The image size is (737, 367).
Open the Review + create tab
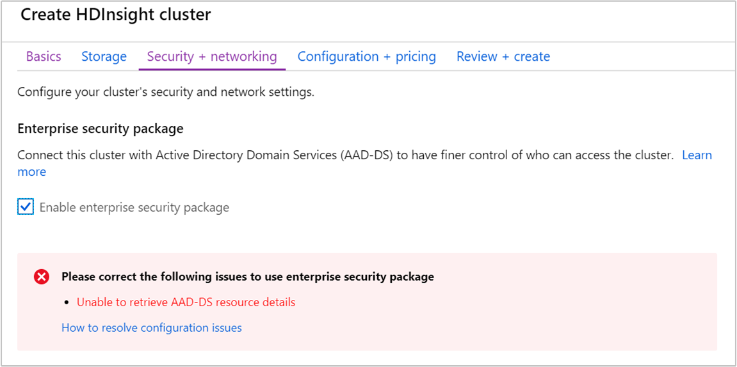coord(503,56)
